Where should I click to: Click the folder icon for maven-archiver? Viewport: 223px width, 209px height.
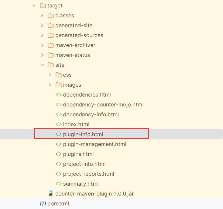coord(51,45)
